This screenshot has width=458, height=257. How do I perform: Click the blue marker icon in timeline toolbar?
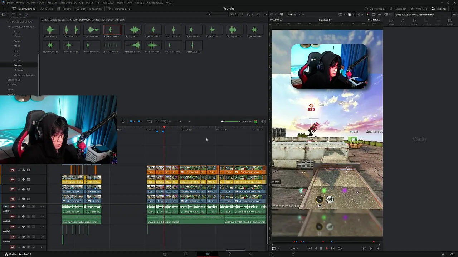[x=138, y=121]
